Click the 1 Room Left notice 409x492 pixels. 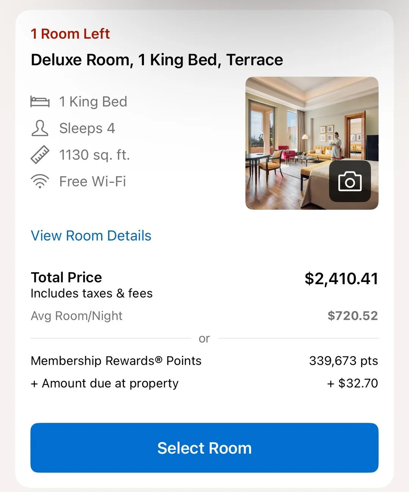coord(70,34)
